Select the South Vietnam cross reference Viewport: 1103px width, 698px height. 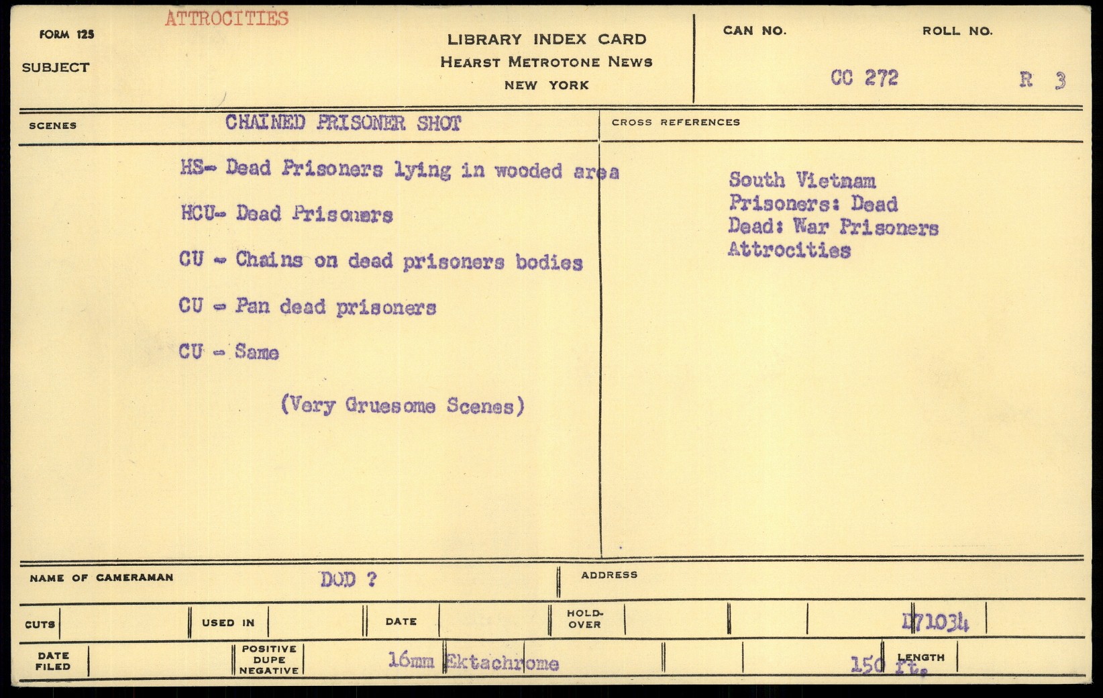coord(802,181)
